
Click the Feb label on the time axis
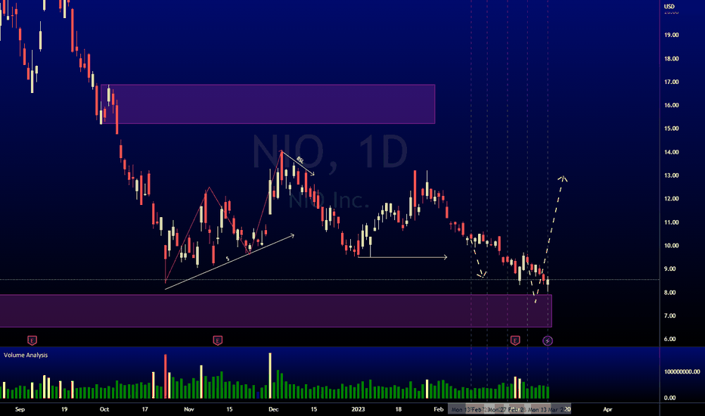[439, 409]
